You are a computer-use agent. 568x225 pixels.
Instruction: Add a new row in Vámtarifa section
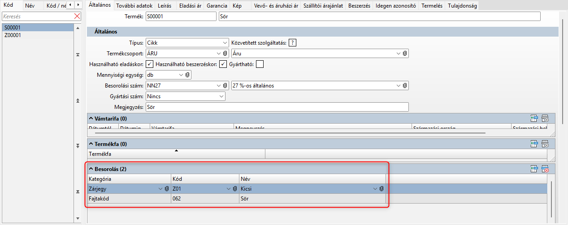coord(534,118)
